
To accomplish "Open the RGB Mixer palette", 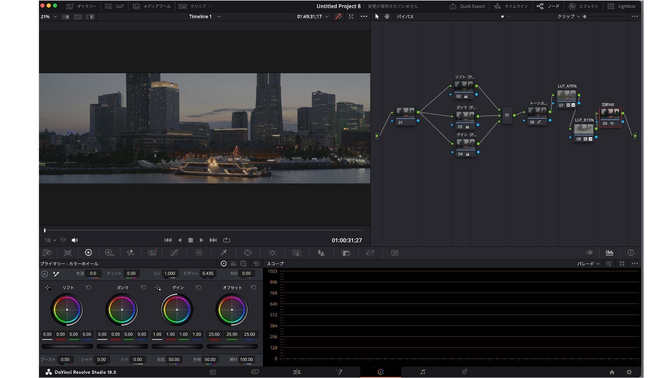I will [131, 253].
